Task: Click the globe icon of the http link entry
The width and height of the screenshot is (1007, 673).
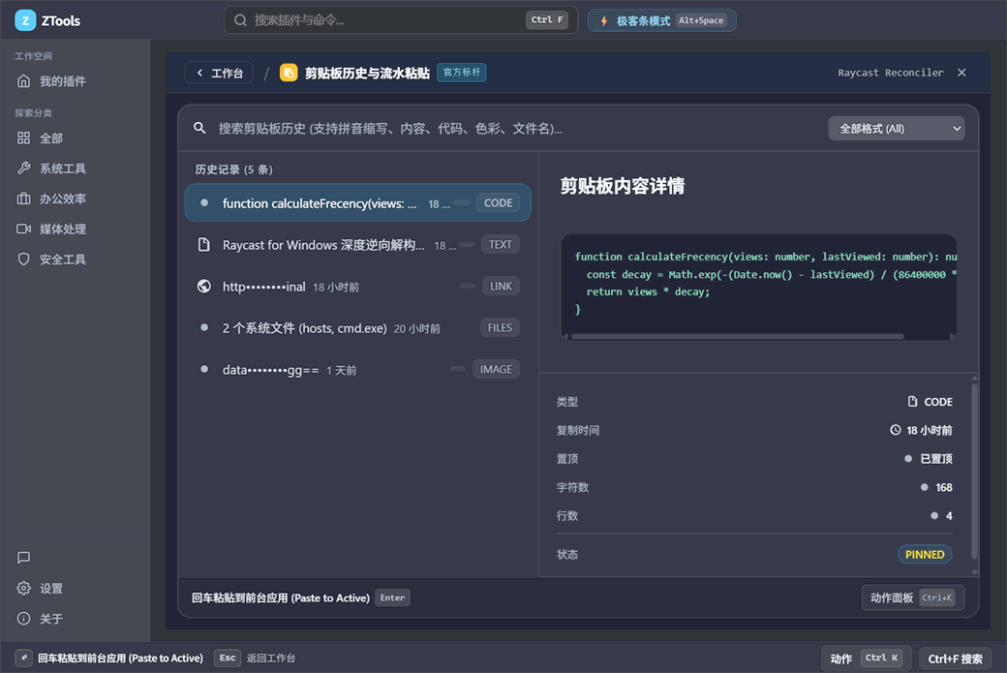Action: (x=203, y=287)
